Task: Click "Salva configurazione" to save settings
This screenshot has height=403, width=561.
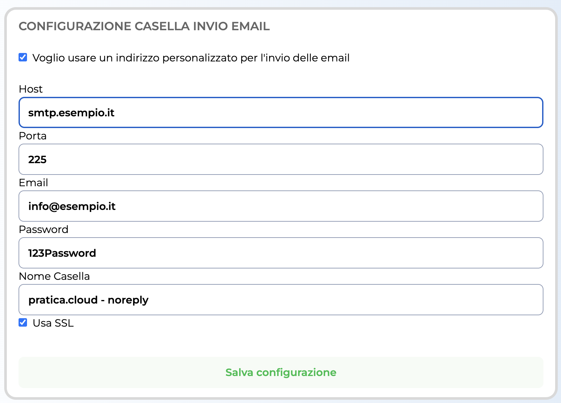Action: pos(280,372)
